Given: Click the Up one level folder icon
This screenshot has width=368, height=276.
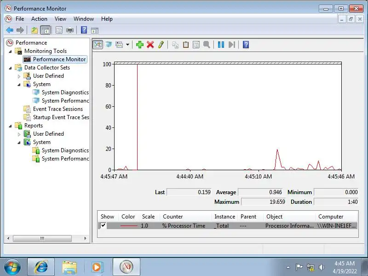Looking at the screenshot, I should 34,30.
